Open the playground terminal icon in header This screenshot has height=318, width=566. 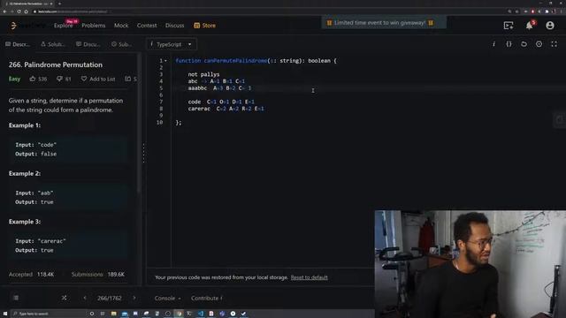[x=509, y=26]
